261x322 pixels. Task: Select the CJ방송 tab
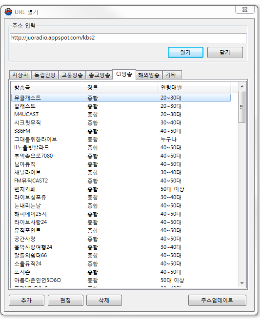point(124,74)
